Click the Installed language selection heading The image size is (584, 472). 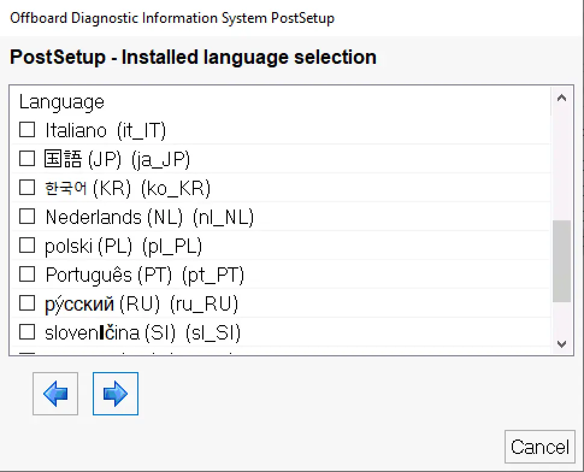click(x=193, y=57)
